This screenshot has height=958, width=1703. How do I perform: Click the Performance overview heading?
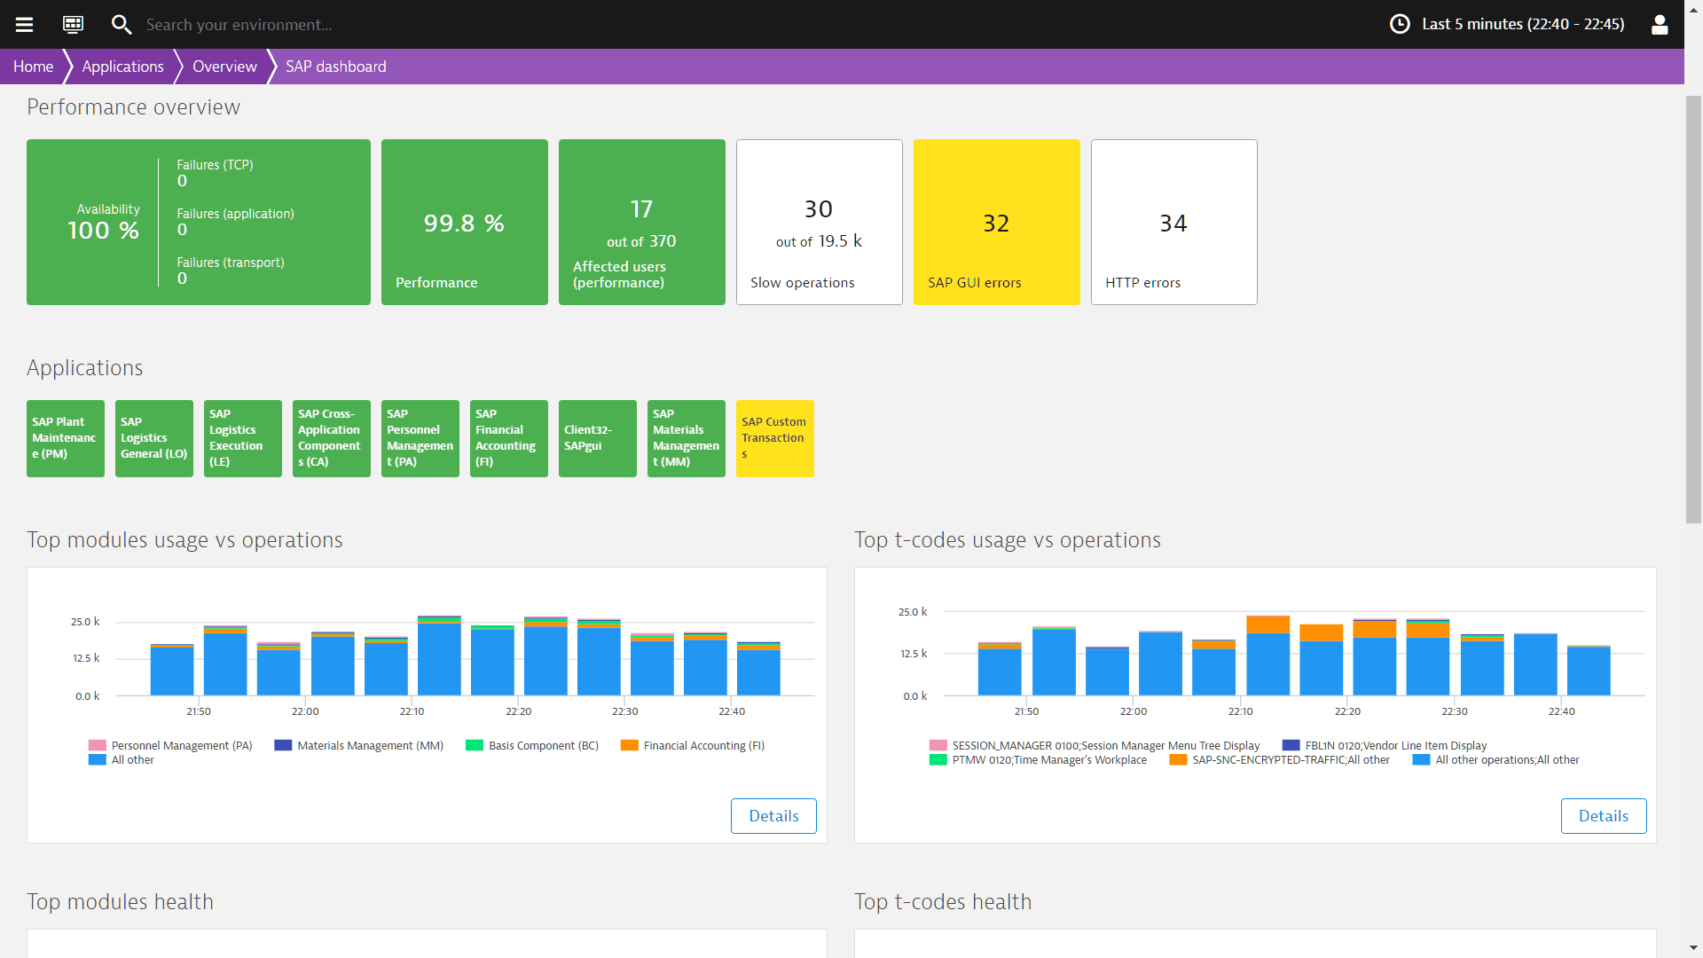click(133, 107)
